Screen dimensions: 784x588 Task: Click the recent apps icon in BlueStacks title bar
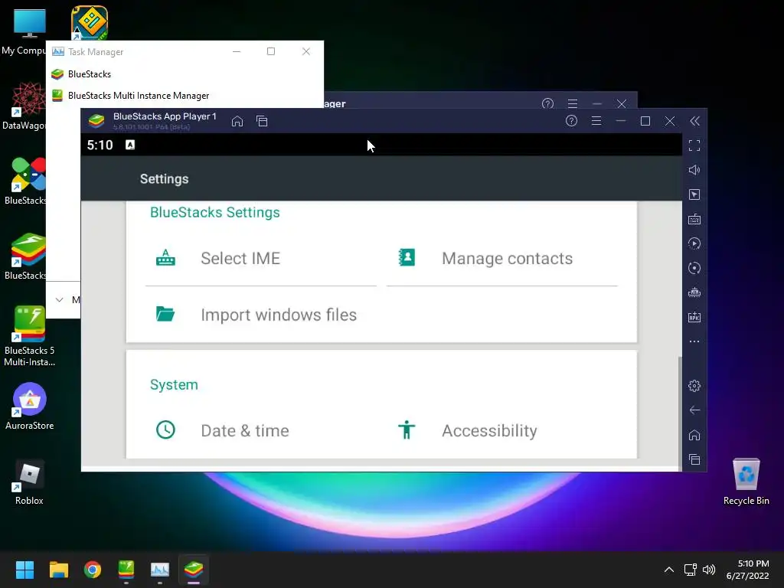262,121
